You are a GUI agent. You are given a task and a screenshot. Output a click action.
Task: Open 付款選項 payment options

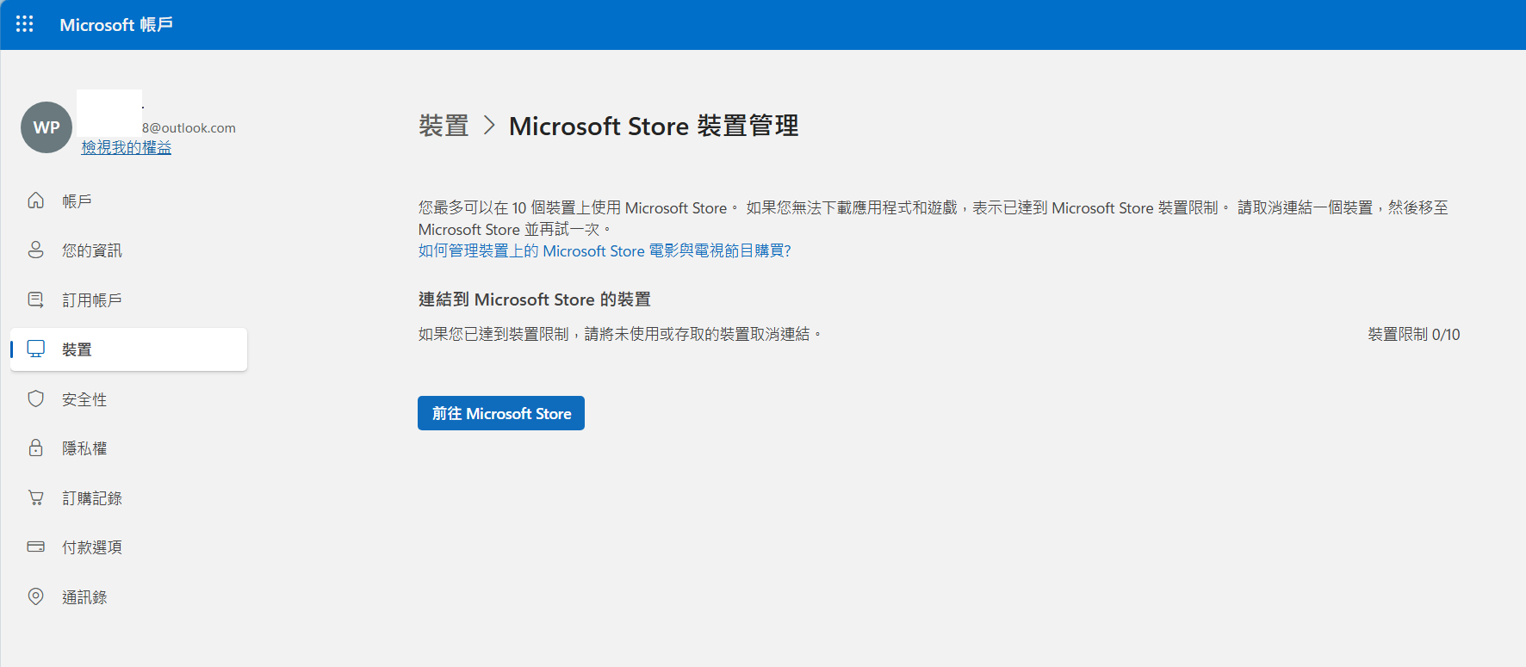[x=128, y=547]
